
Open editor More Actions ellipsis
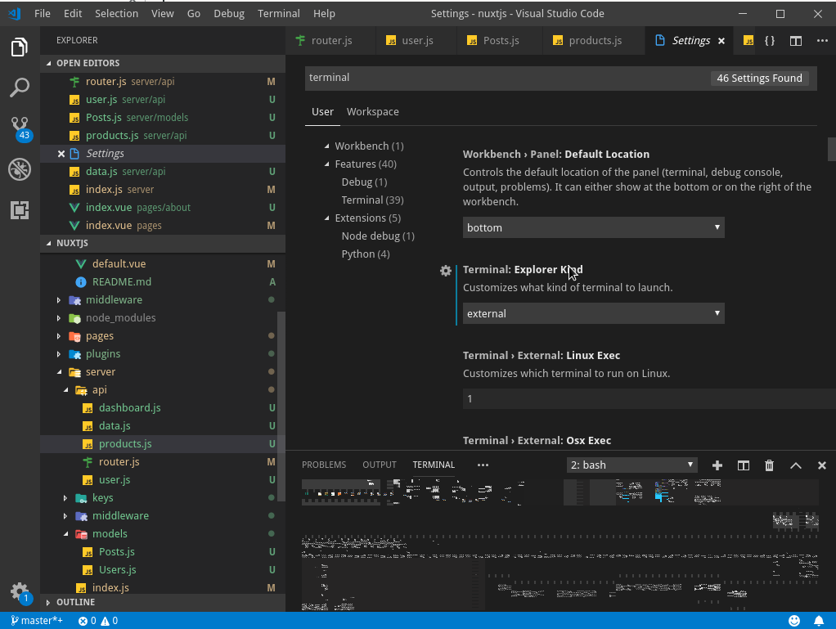822,41
